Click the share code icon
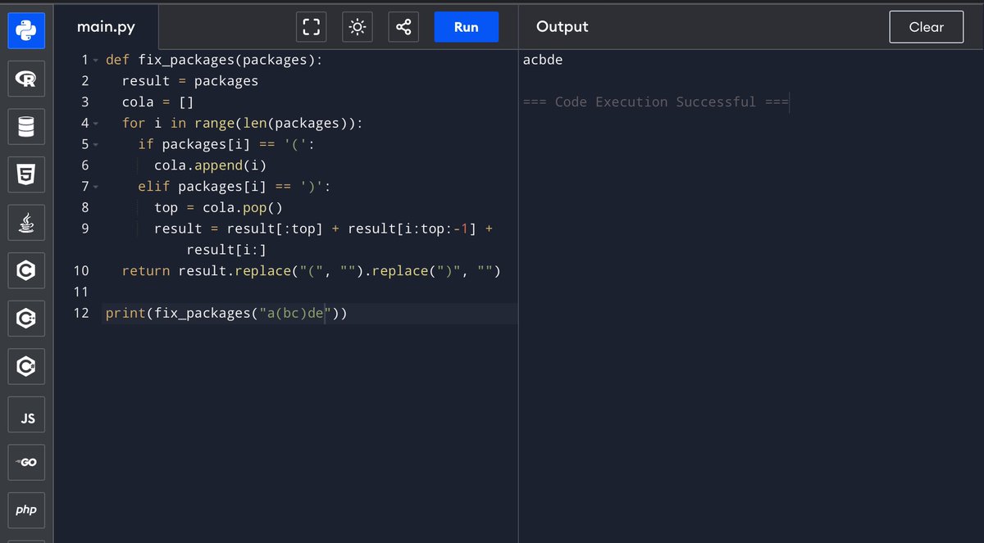984x543 pixels. [403, 26]
